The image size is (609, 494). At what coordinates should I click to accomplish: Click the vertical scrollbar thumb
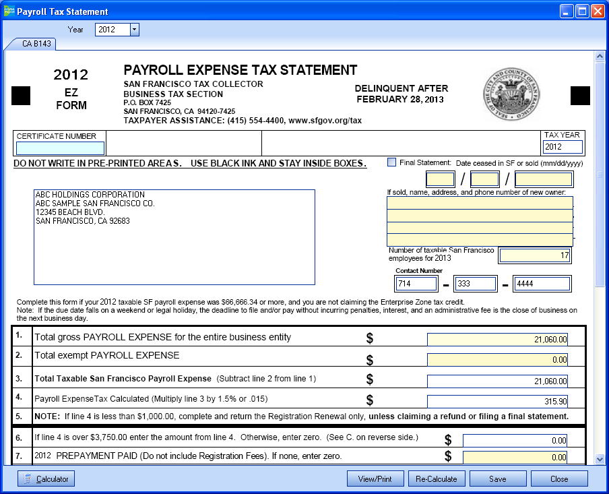tap(599, 175)
